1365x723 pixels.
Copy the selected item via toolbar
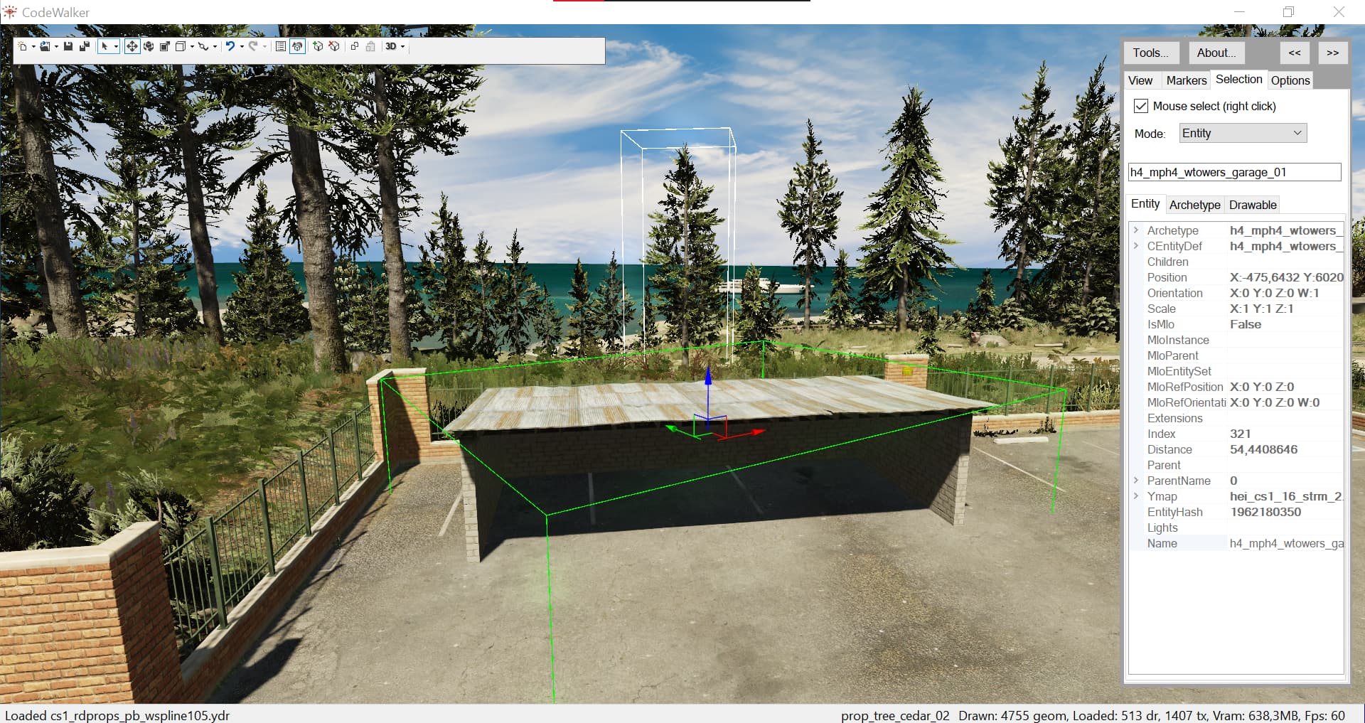pos(354,46)
